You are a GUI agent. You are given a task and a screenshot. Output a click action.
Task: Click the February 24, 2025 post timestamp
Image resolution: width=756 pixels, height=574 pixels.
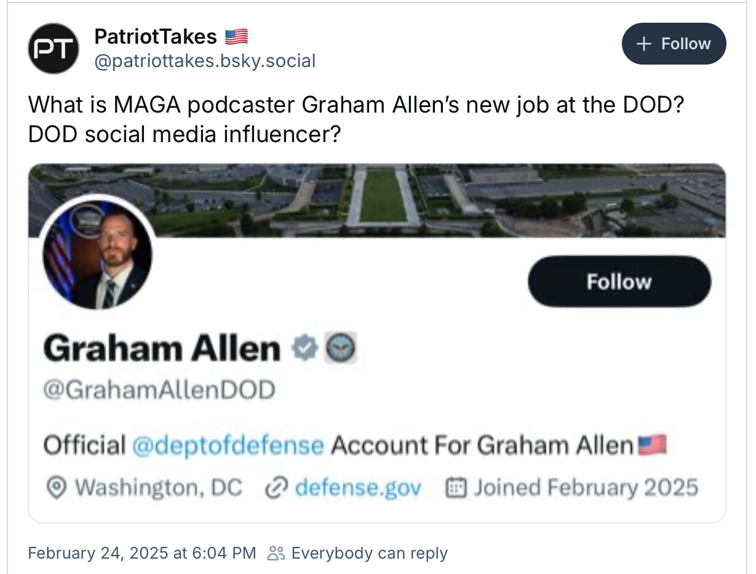(x=142, y=552)
